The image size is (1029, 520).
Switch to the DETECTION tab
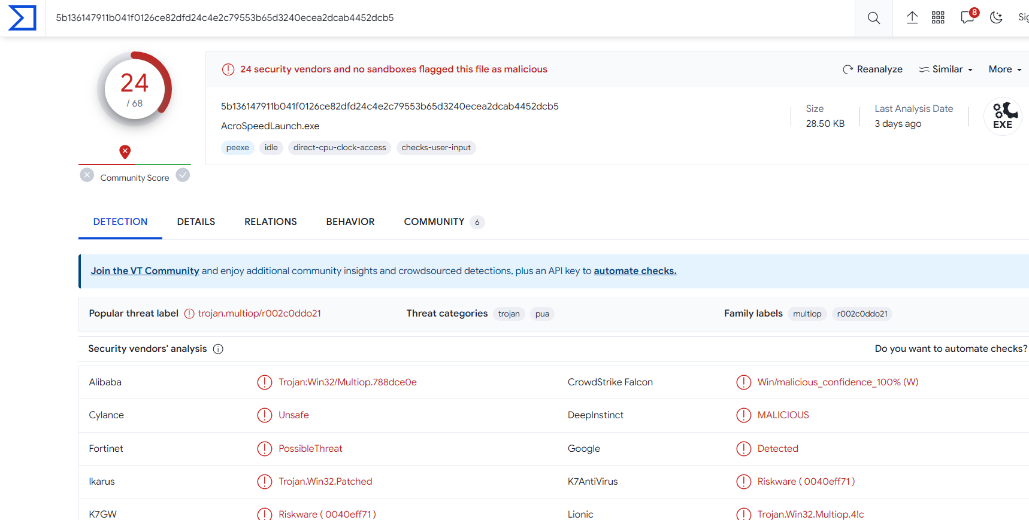click(120, 222)
